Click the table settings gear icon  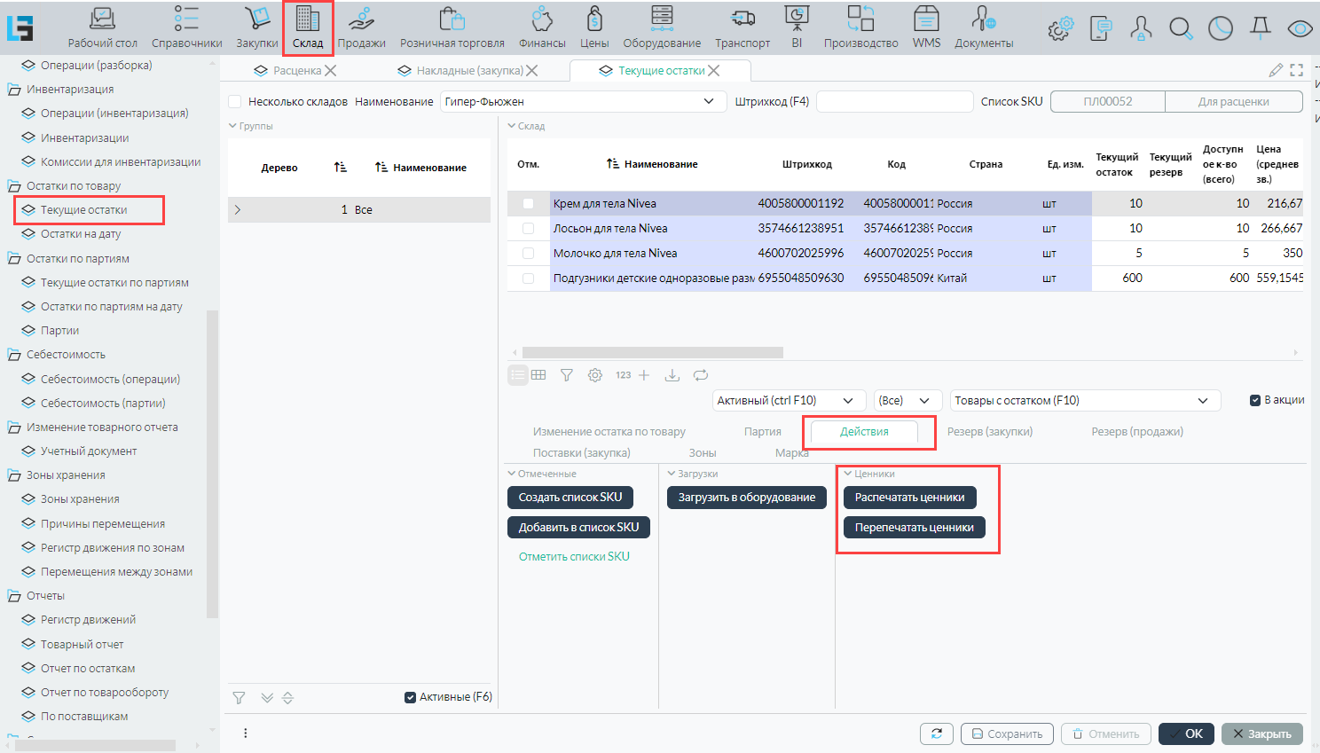(595, 375)
